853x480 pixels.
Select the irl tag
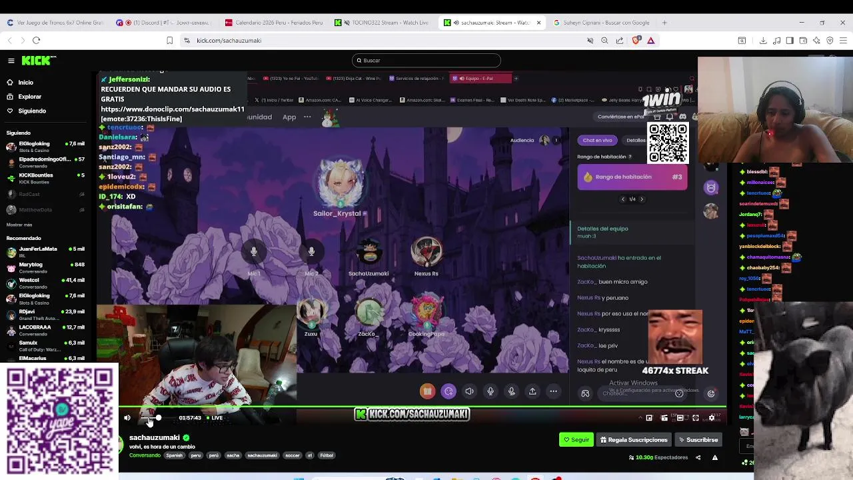click(x=309, y=455)
